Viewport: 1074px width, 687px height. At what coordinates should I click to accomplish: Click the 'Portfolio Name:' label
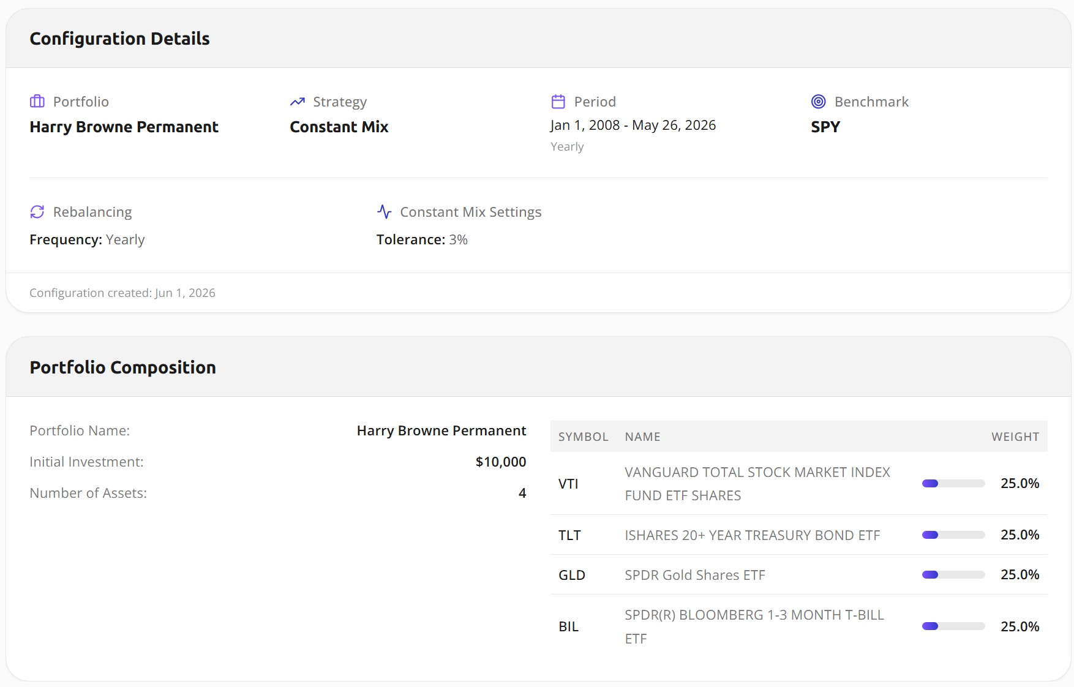pos(80,430)
